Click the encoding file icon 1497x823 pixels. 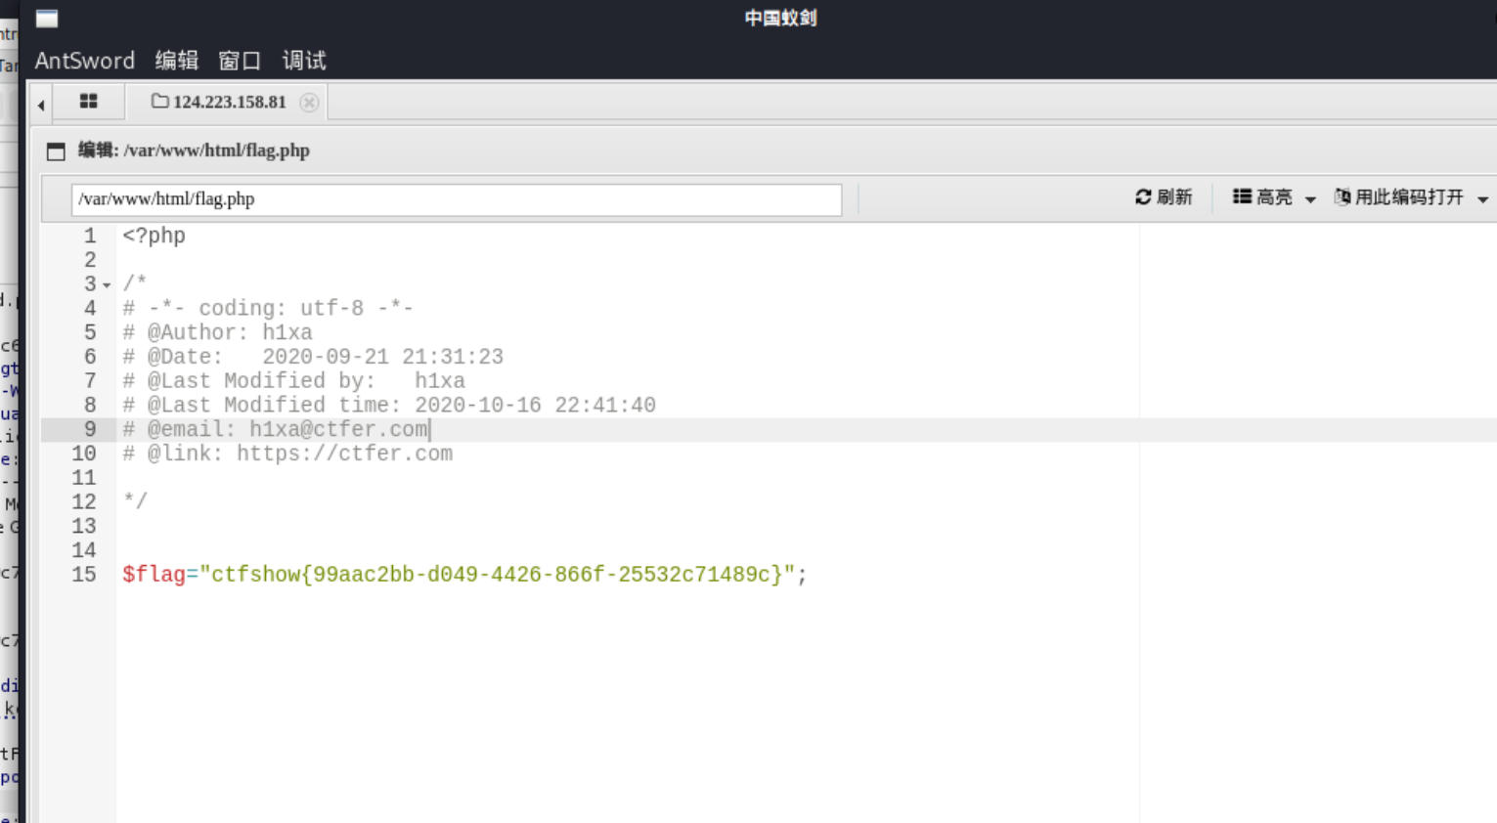tap(1343, 197)
